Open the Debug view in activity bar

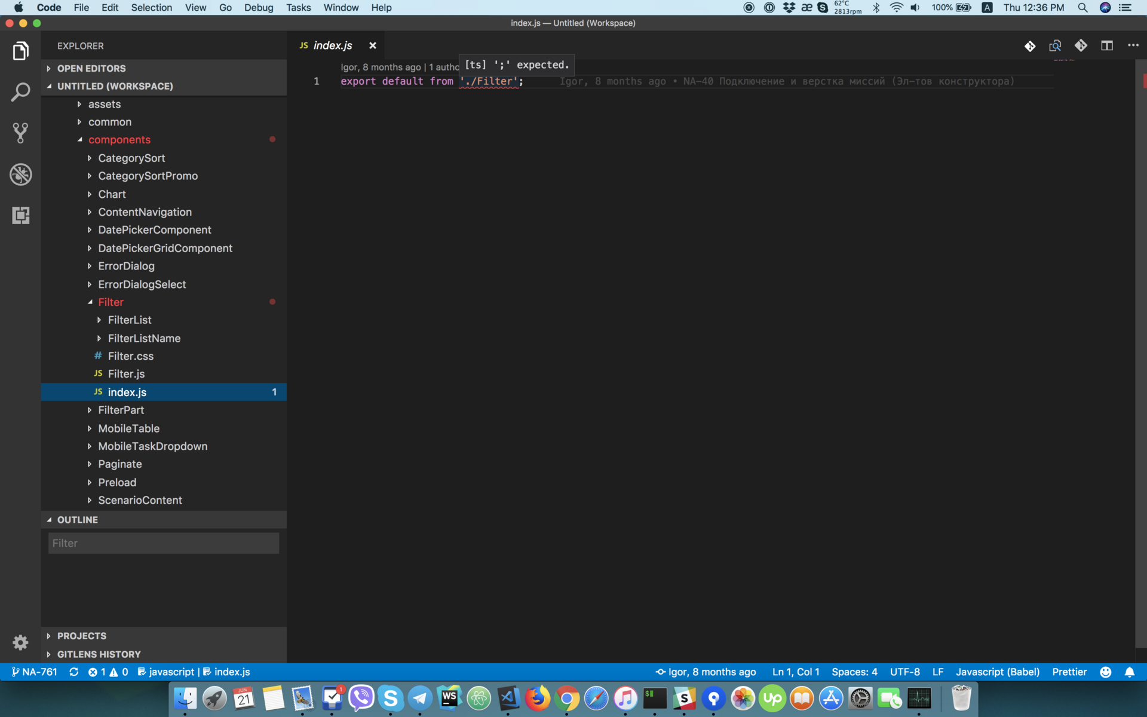point(20,174)
